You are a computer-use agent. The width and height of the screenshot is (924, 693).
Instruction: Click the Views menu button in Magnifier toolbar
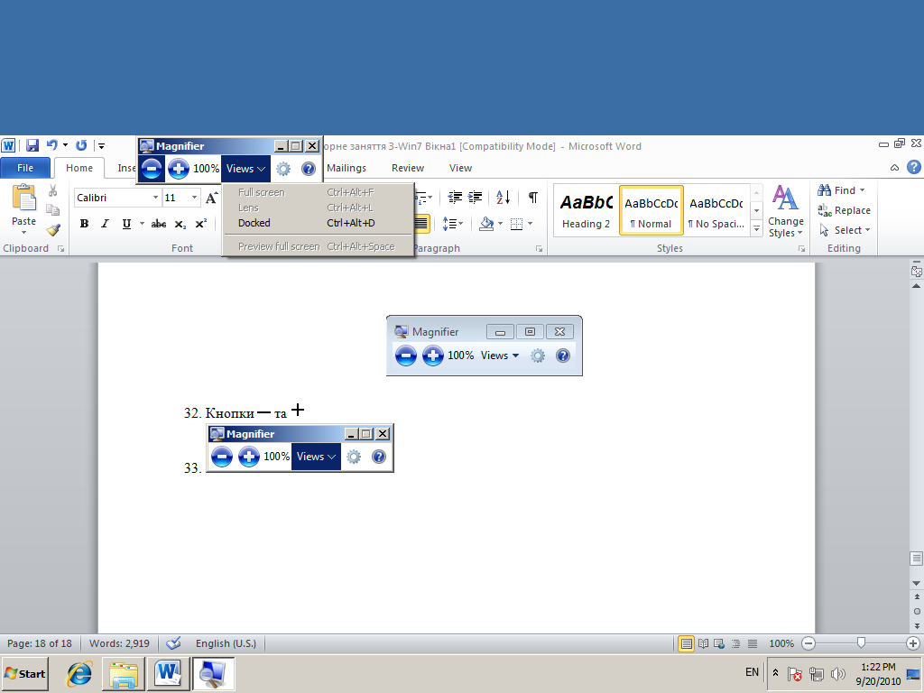pos(245,169)
